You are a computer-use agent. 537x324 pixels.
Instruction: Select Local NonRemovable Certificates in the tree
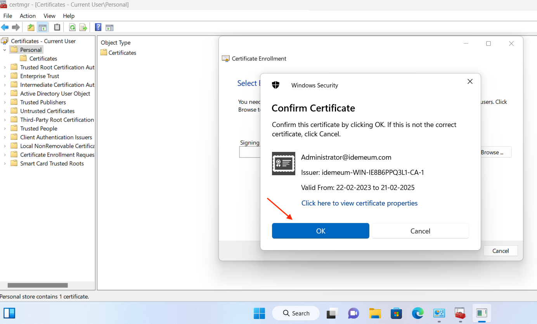[52, 146]
